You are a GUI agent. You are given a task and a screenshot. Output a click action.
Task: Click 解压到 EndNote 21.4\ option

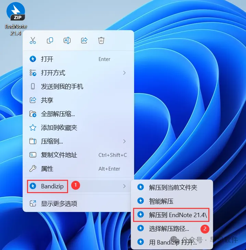171,215
